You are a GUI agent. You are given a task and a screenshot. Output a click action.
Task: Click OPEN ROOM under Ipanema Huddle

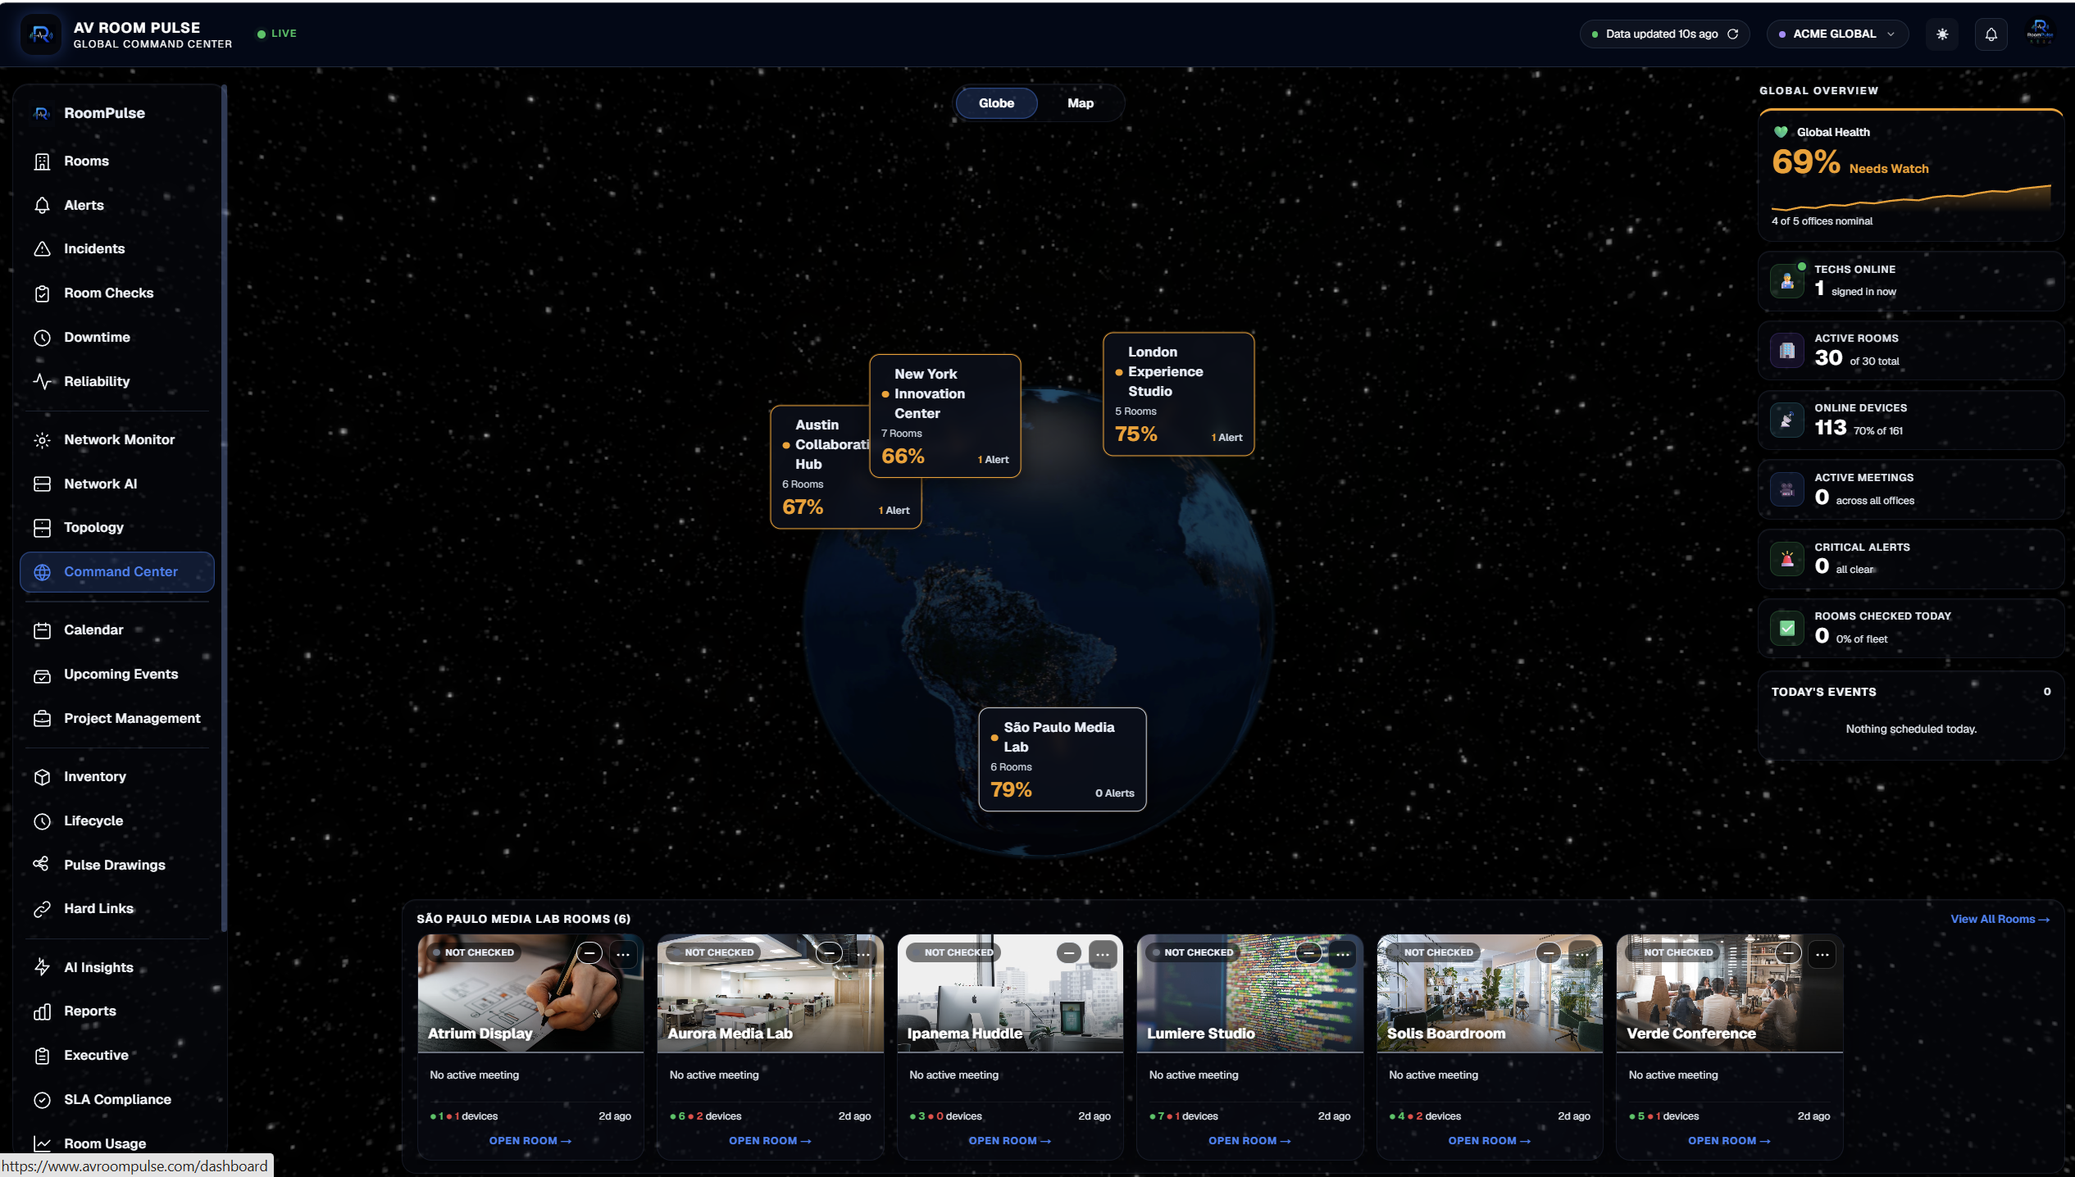[1009, 1141]
